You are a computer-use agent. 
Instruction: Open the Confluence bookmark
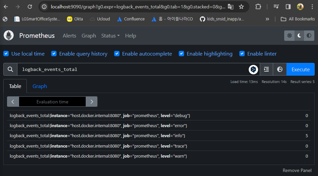point(131,19)
